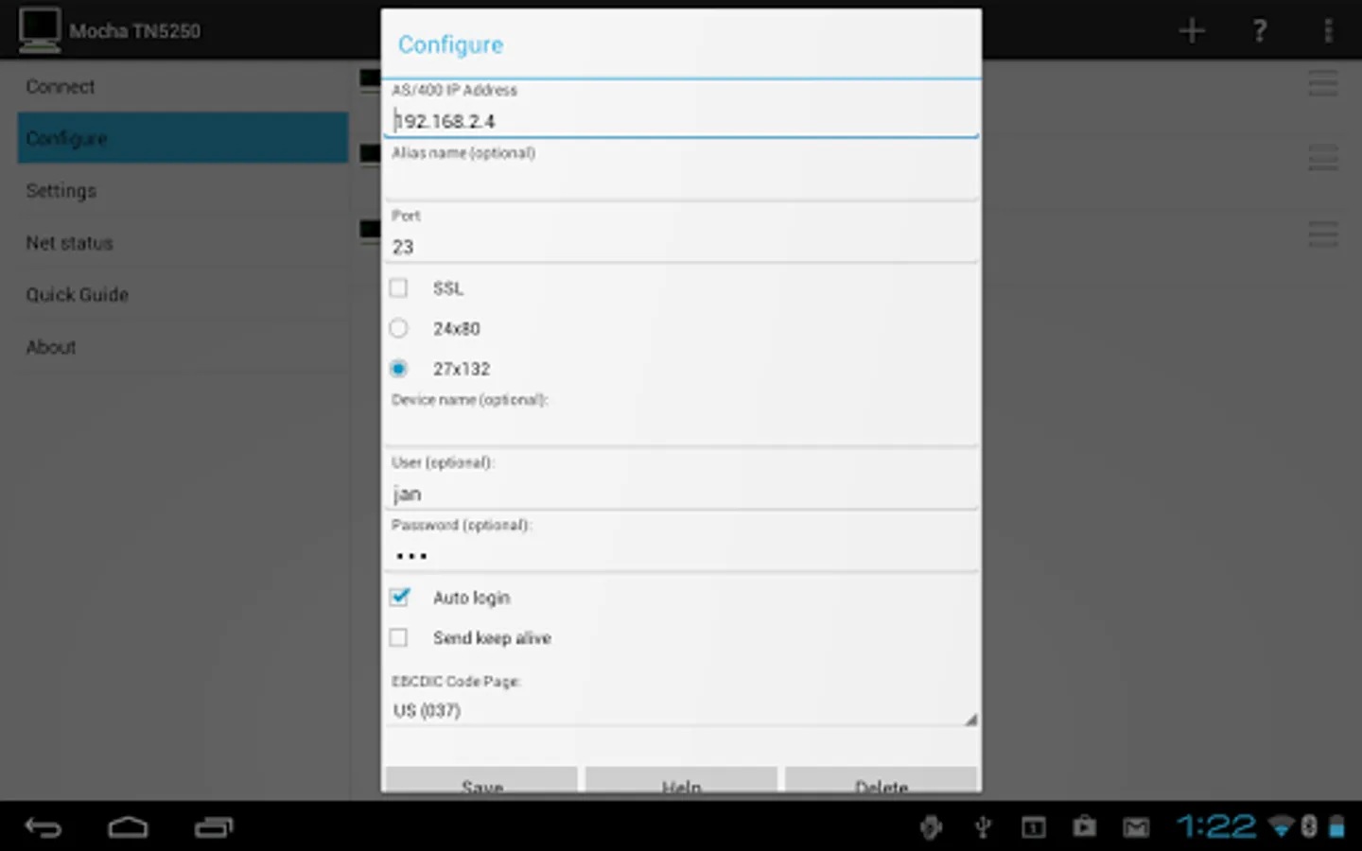The width and height of the screenshot is (1362, 851).
Task: Focus the AS/400 IP Address field
Action: pos(681,120)
